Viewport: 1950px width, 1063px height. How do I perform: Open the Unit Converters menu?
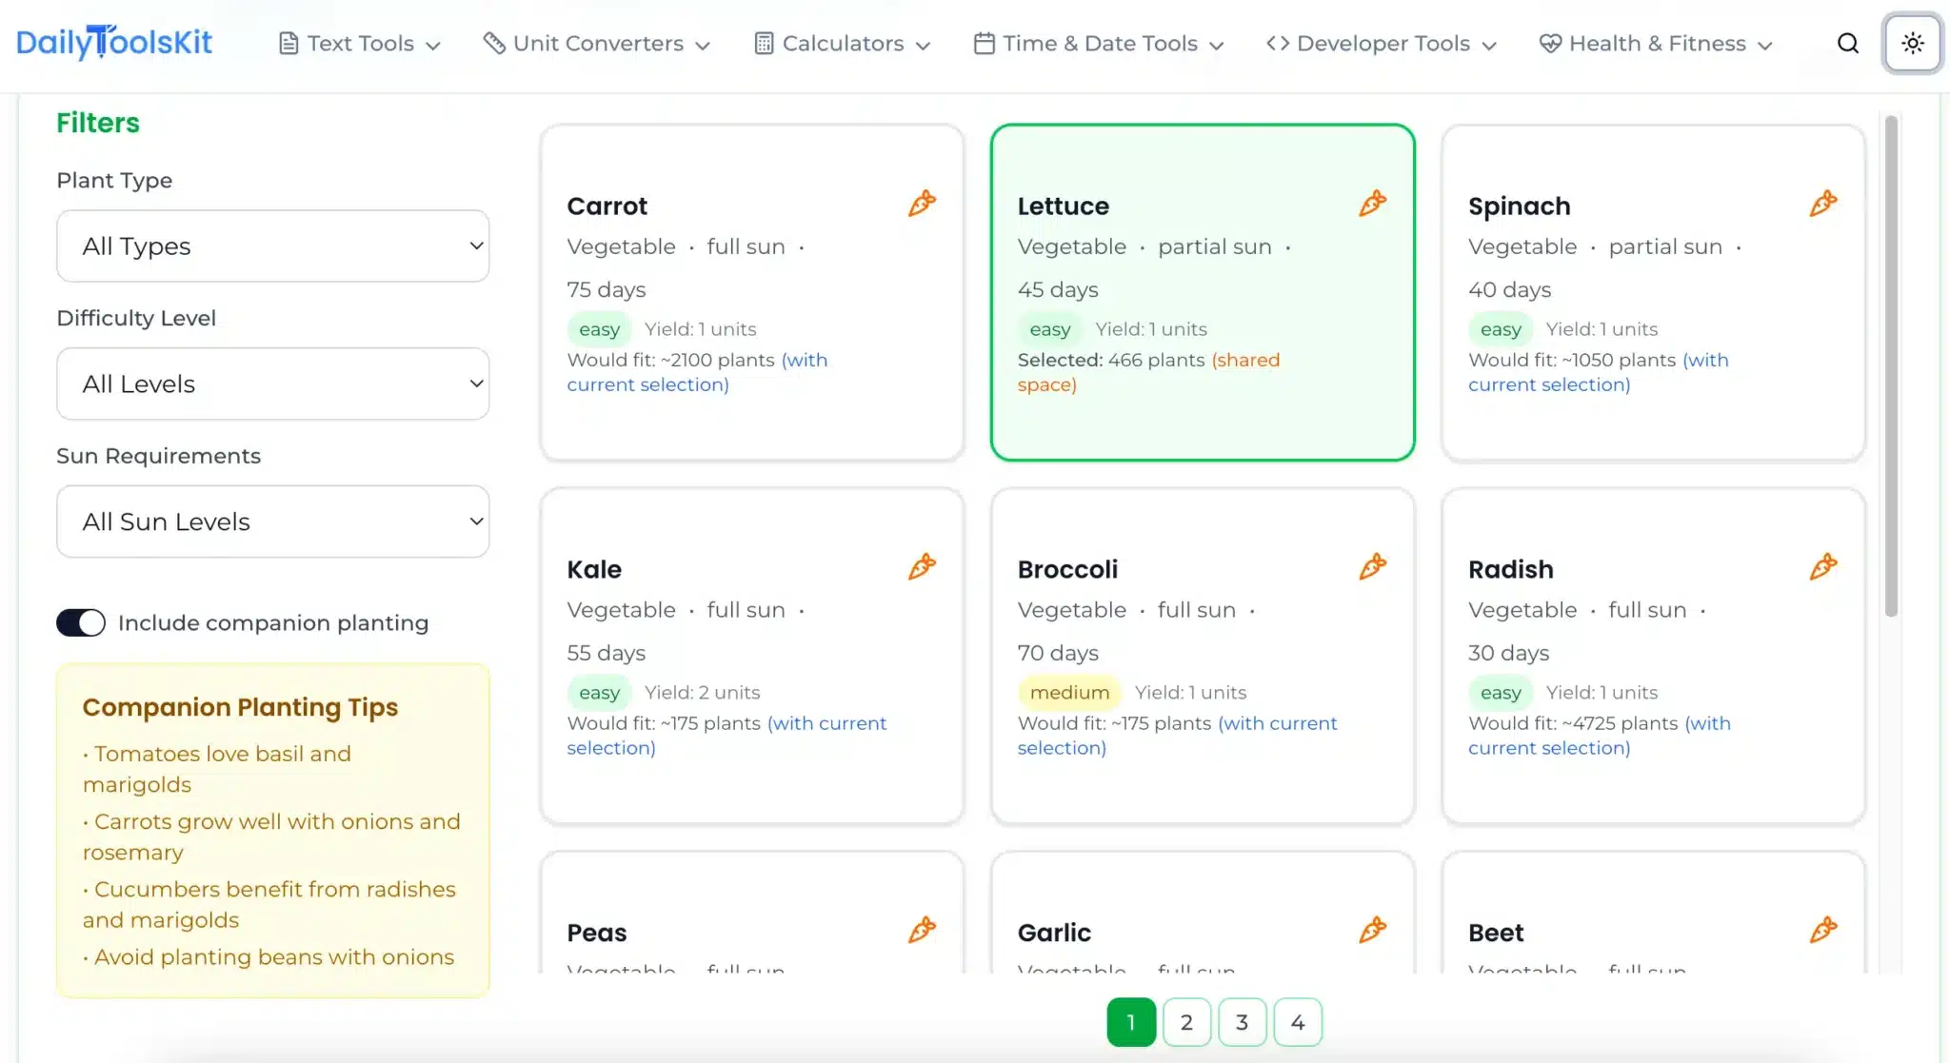pyautogui.click(x=595, y=43)
